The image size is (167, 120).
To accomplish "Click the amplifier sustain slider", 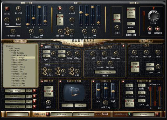I will (39, 16).
